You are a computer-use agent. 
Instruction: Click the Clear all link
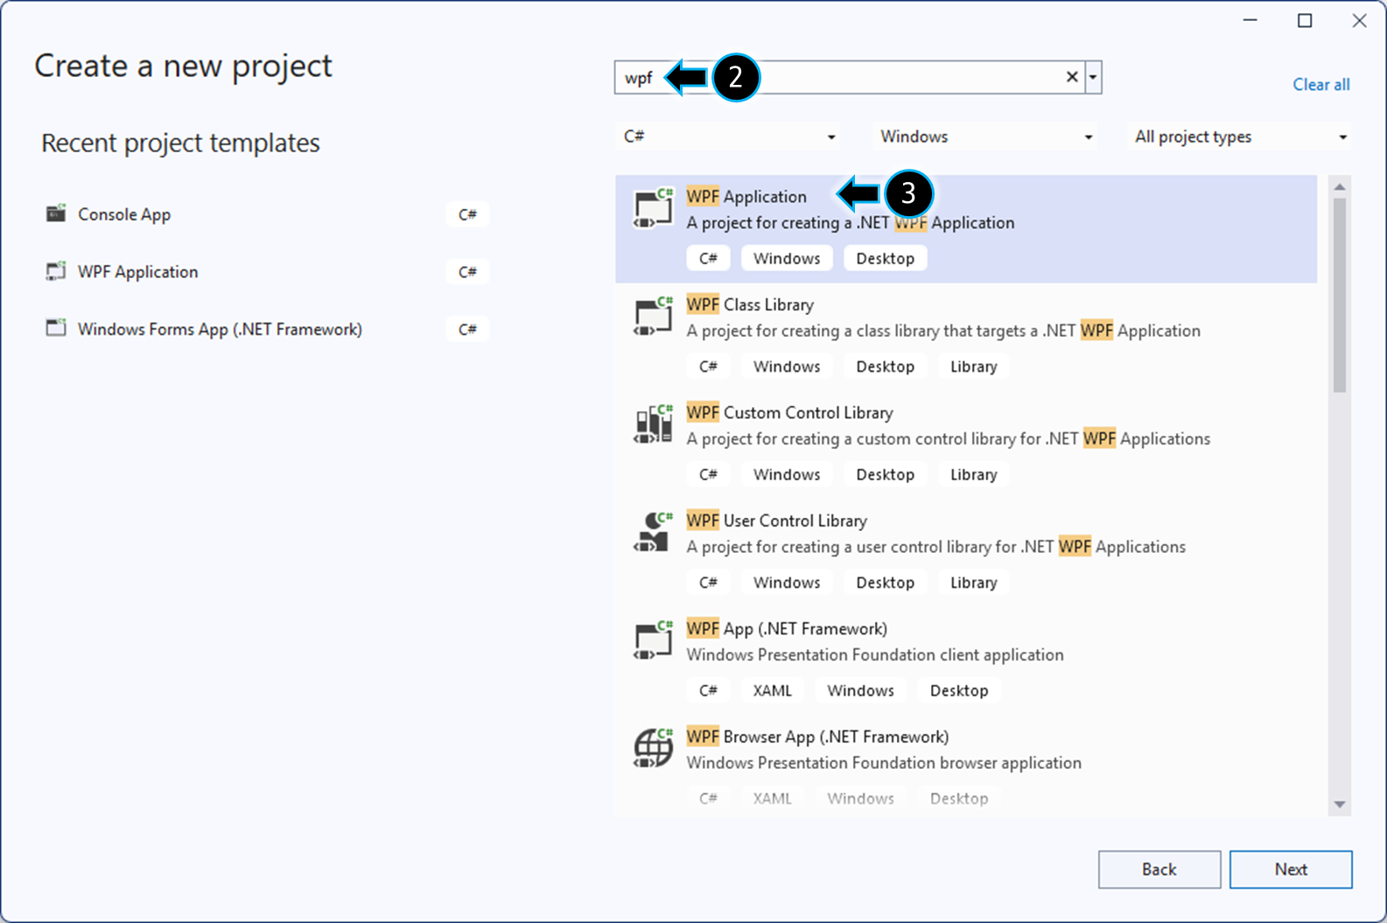(x=1320, y=85)
